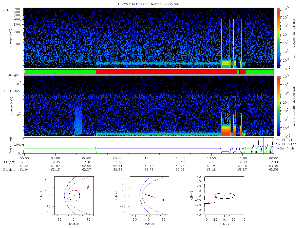Click the electron spectrogram color bar
Viewport: 304px width, 228px height.
[278, 106]
